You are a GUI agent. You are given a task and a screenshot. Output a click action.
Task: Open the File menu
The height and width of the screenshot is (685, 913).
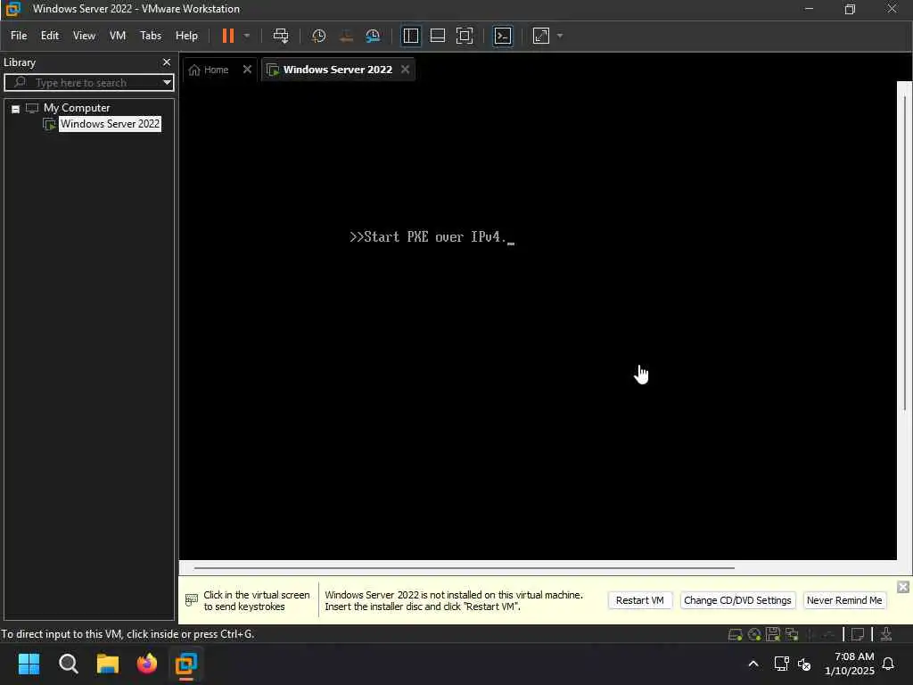tap(19, 36)
